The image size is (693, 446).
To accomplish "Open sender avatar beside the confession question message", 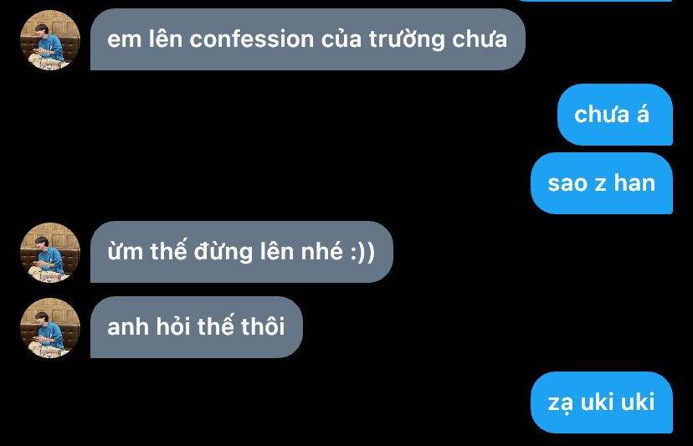I will point(50,40).
